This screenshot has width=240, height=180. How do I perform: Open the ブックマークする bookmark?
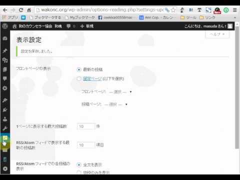coord(45,17)
